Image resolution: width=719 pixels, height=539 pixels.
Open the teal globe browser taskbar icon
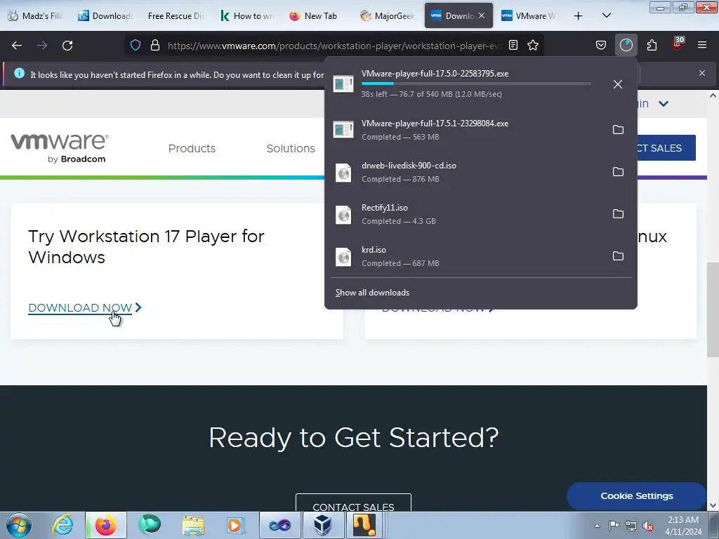(150, 525)
